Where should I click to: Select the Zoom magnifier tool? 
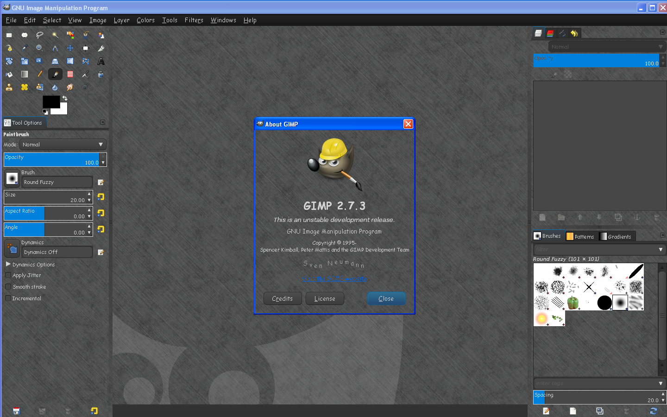[40, 48]
